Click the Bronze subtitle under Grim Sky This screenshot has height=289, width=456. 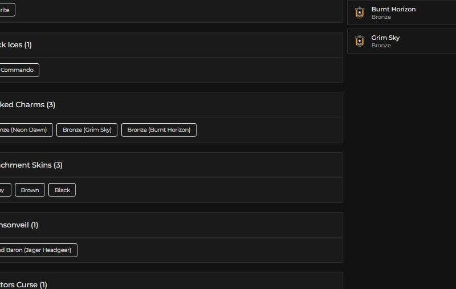click(381, 46)
